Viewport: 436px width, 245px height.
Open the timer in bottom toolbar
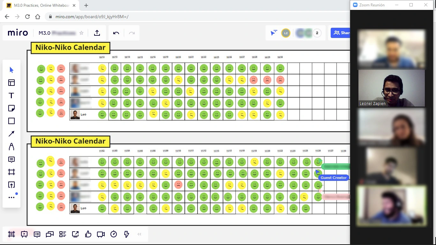(x=114, y=234)
